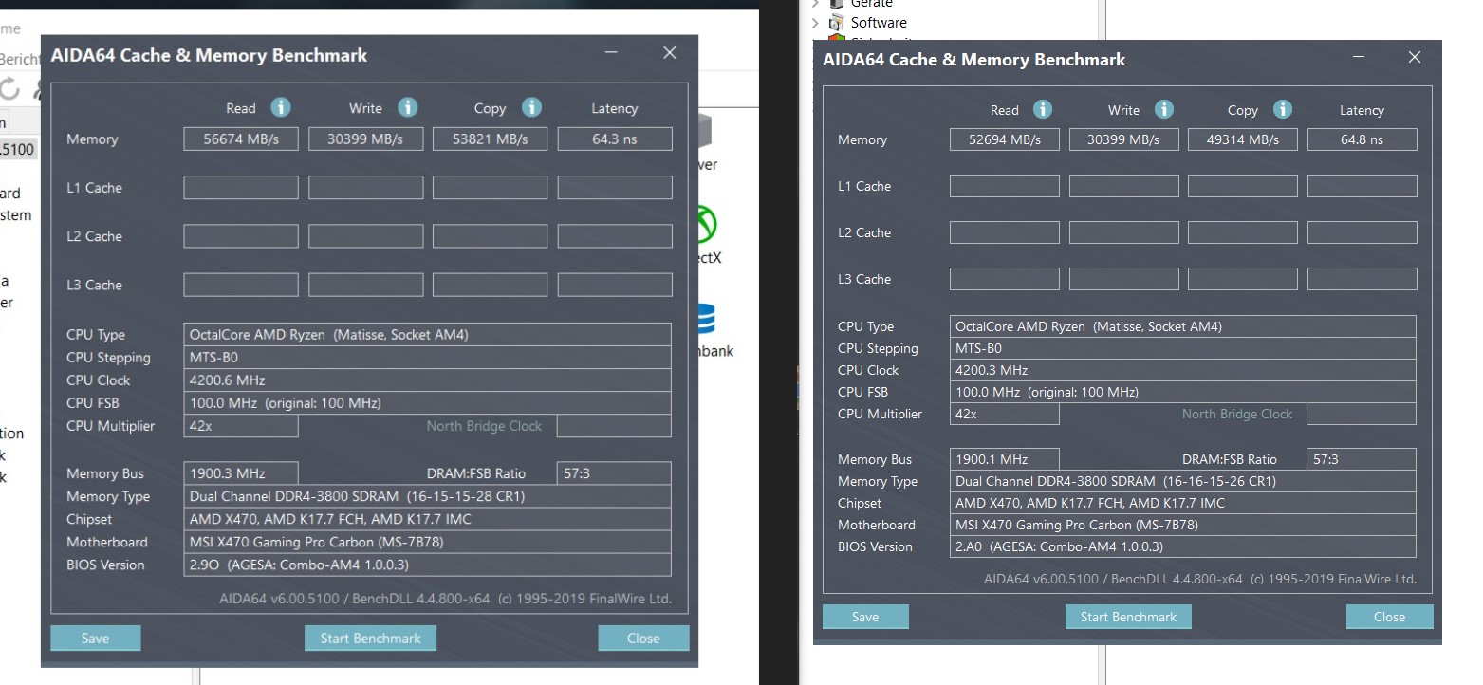This screenshot has height=685, width=1483.
Task: Start Benchmark in the BIOS 2.A0 window
Action: pyautogui.click(x=1128, y=617)
